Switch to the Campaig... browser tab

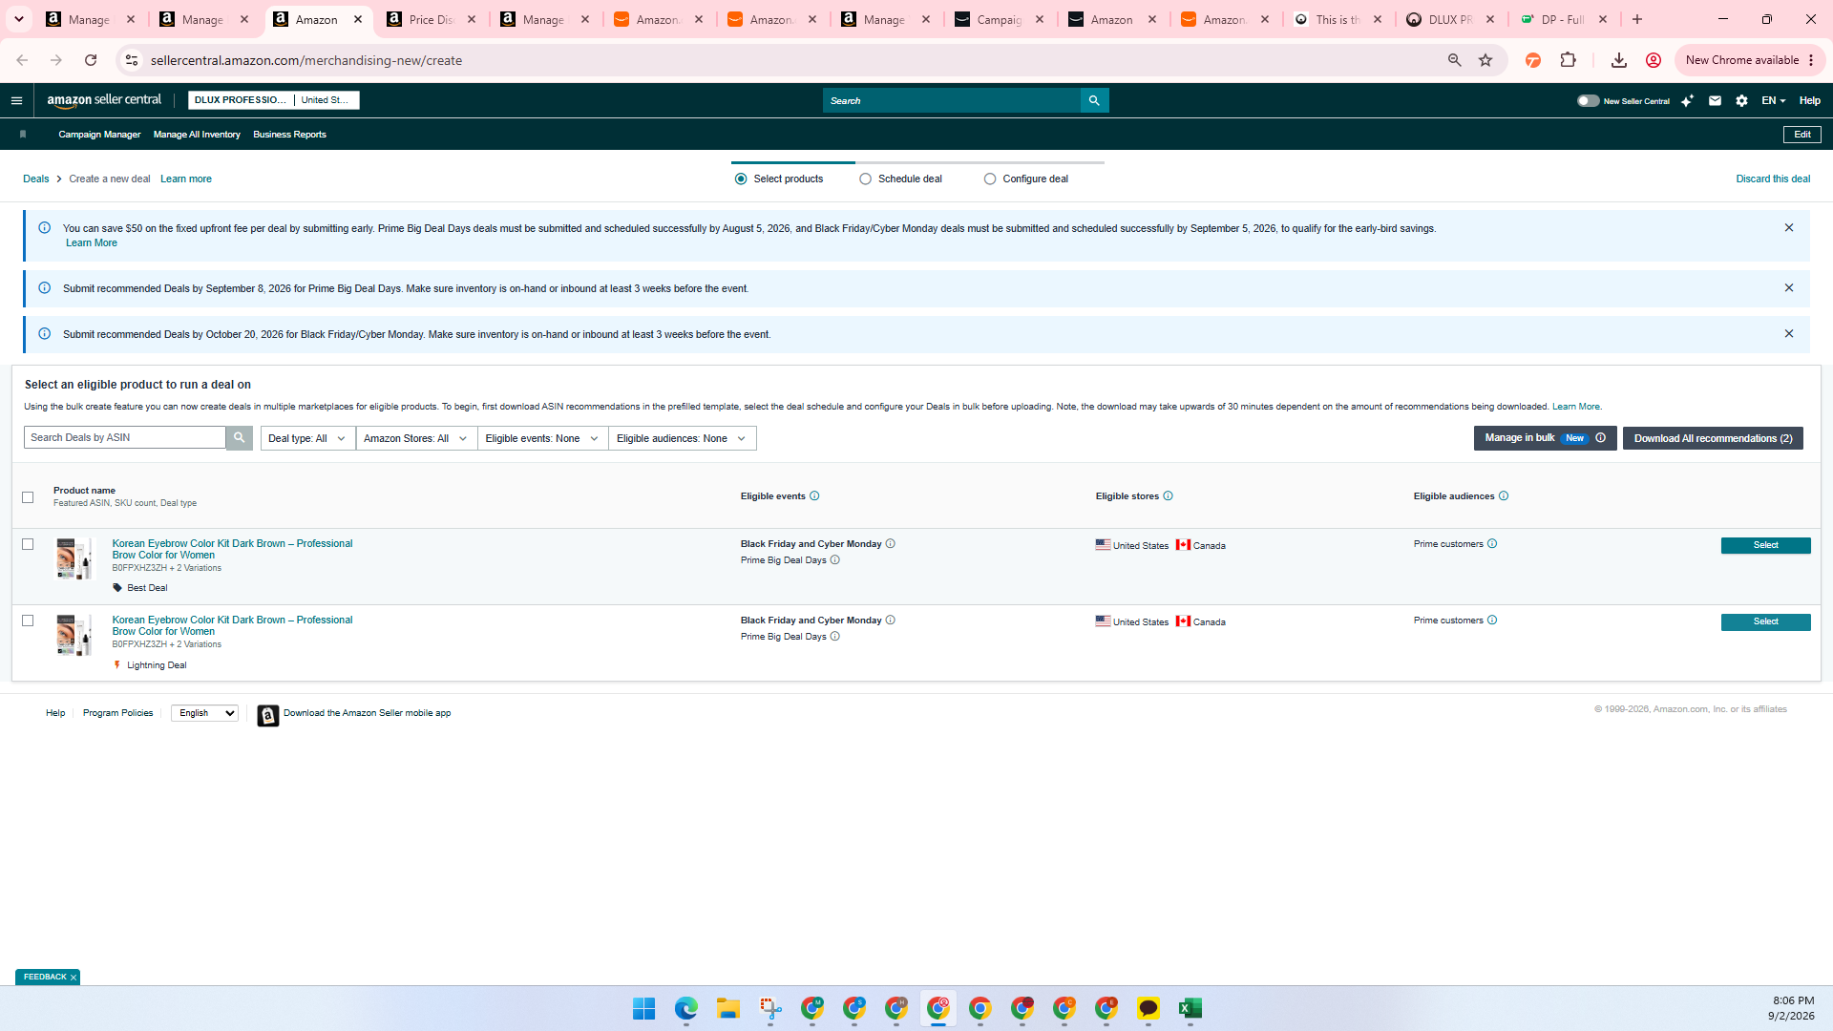click(x=999, y=19)
